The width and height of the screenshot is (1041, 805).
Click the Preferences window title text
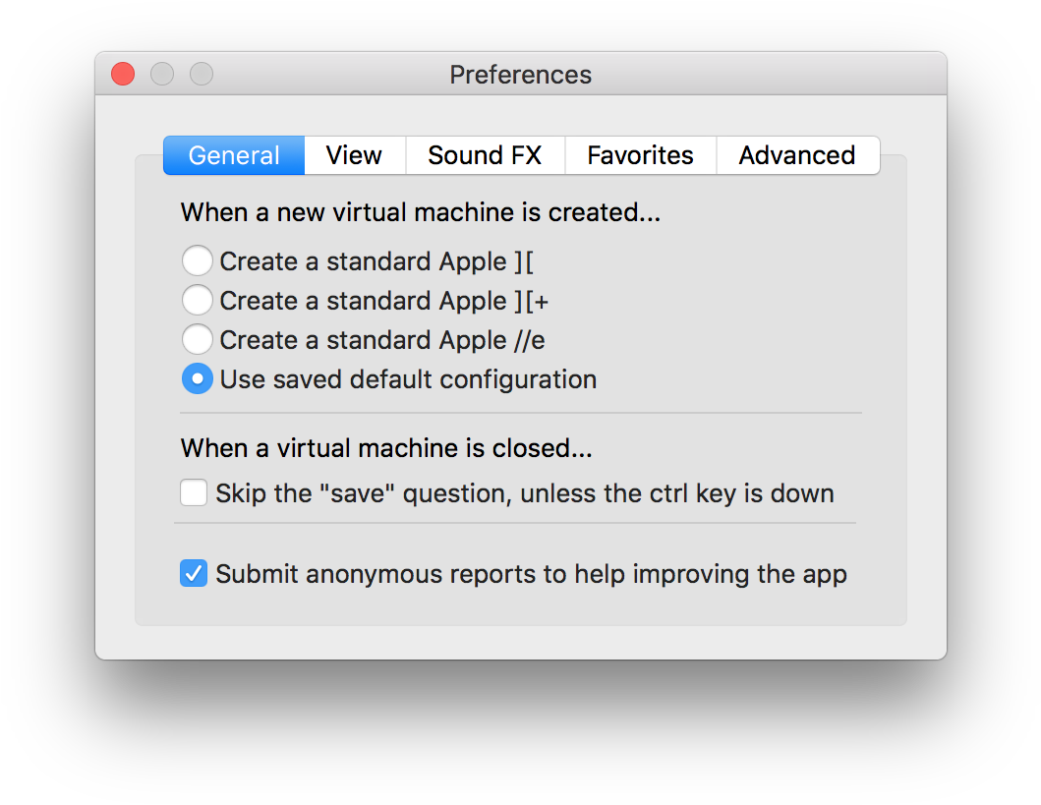520,75
